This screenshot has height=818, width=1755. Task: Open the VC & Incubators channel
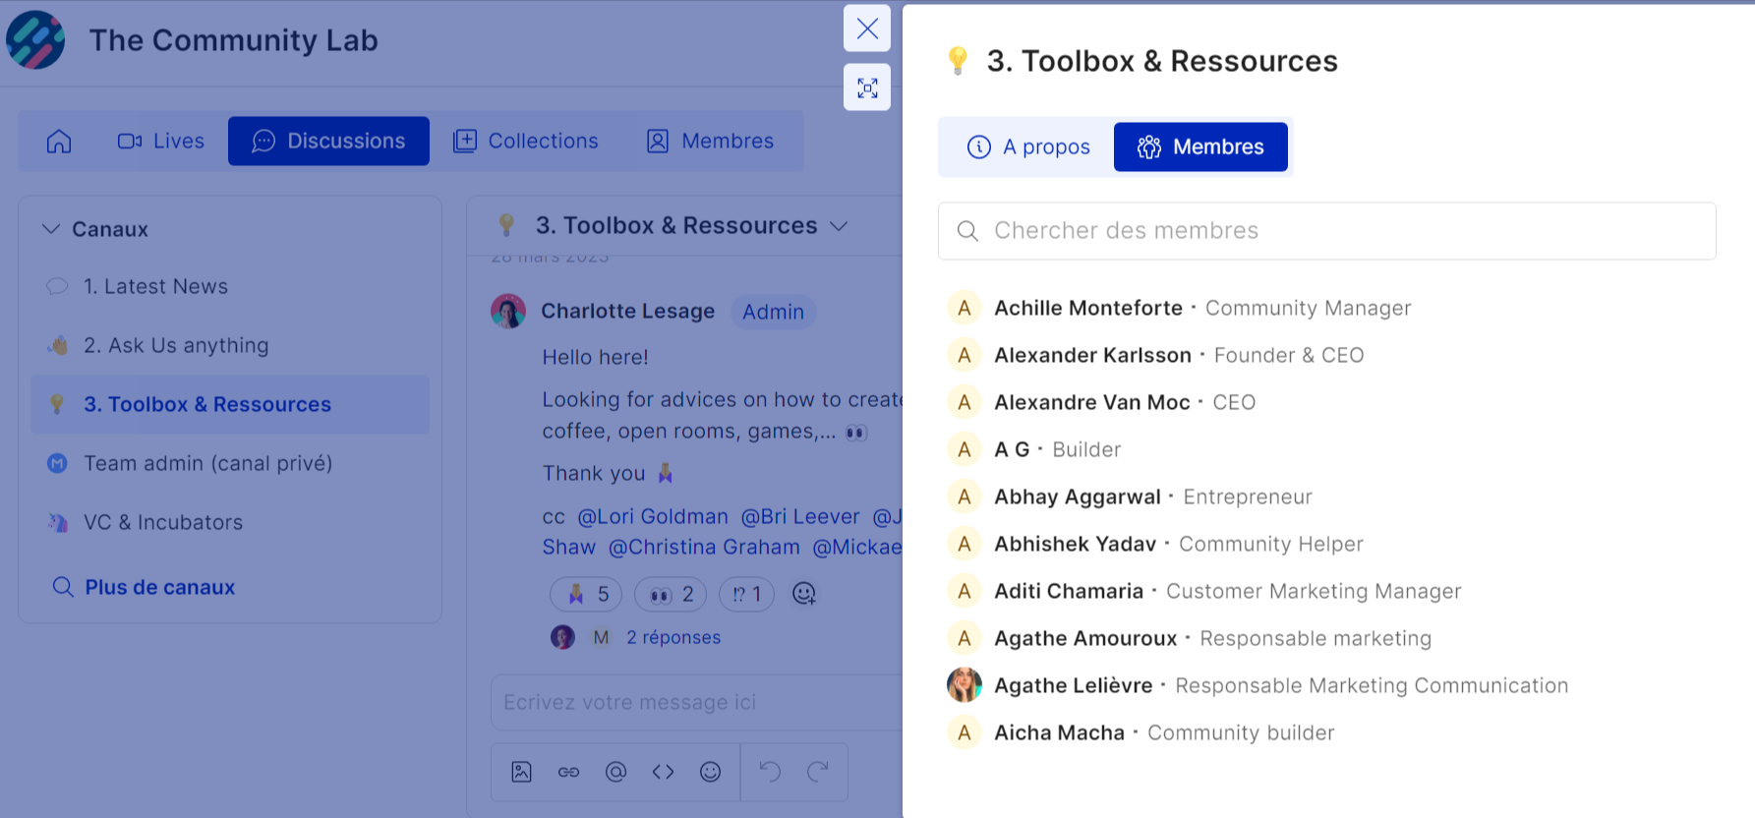click(230, 522)
